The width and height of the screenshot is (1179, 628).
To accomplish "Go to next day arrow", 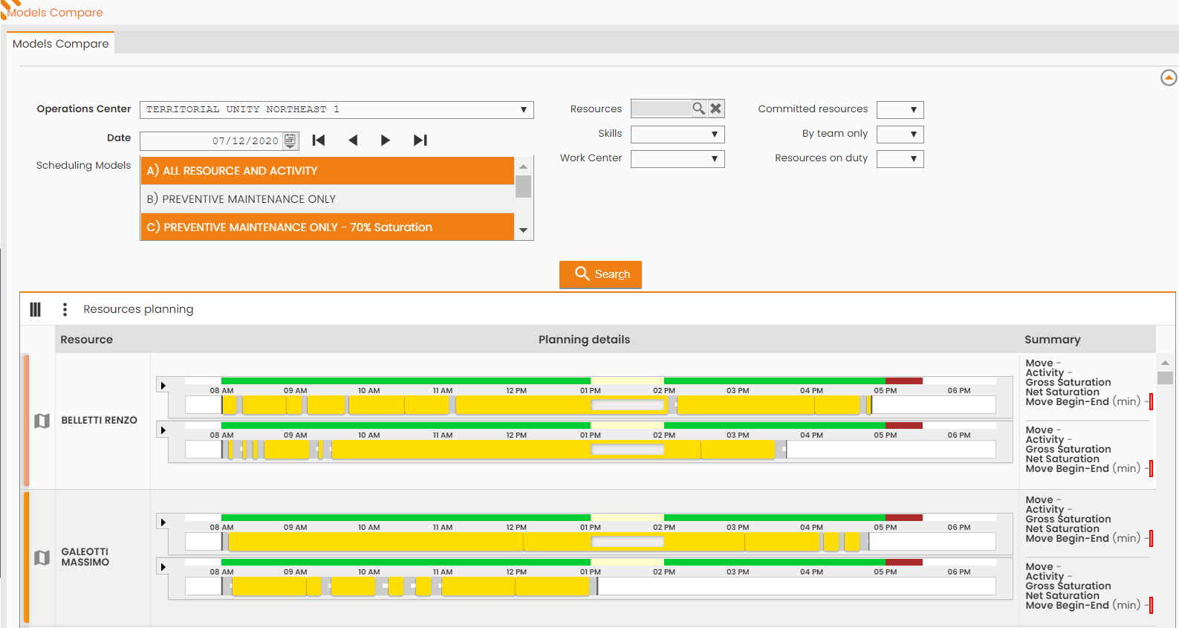I will (x=385, y=140).
